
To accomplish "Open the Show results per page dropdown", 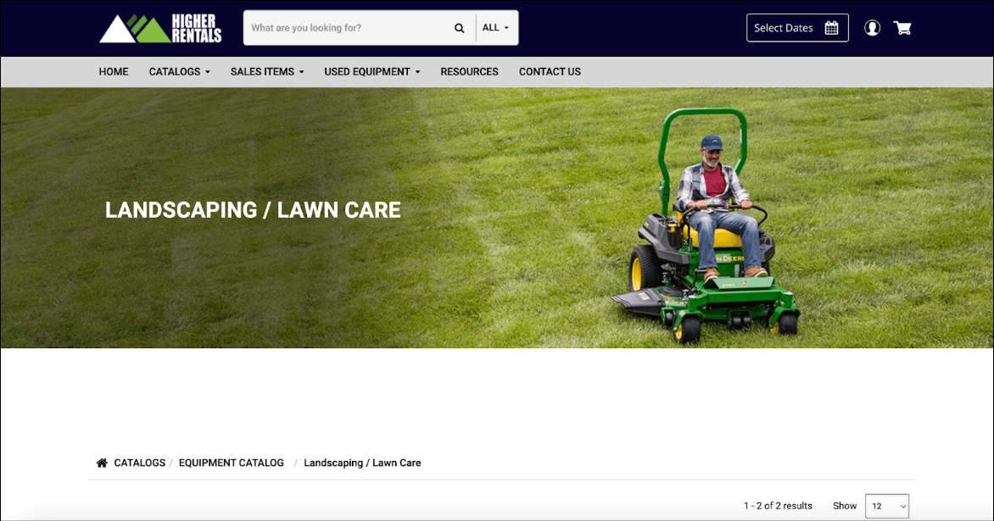I will [x=887, y=506].
